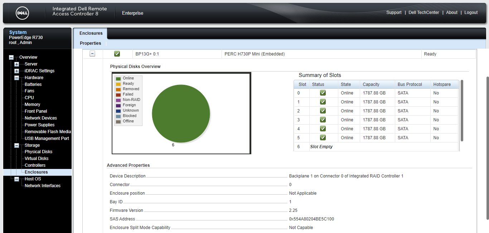Open the Batteries page

click(33, 84)
